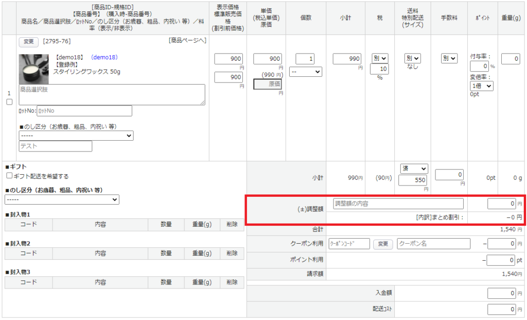Select the ポイント利用 amount field
Screen dimensions: 527x320
point(500,261)
